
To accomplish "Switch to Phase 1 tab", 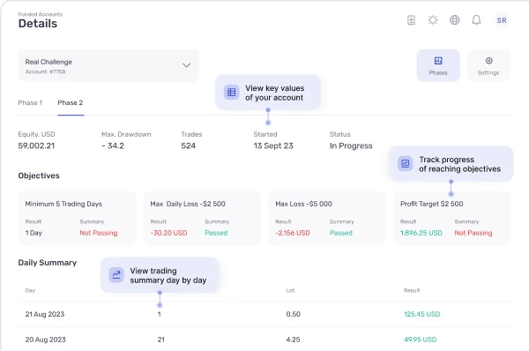I will [30, 103].
